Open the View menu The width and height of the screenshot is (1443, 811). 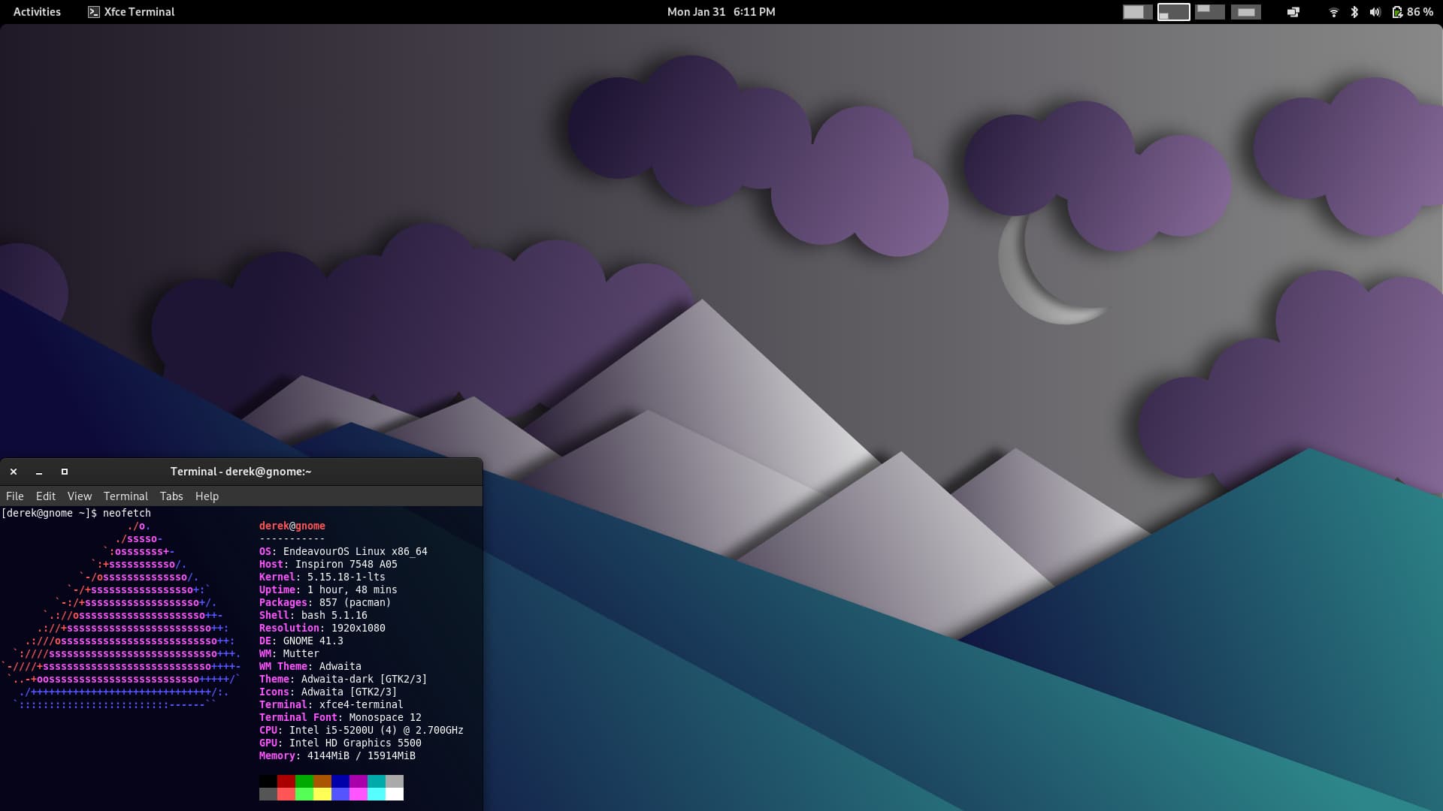[80, 496]
